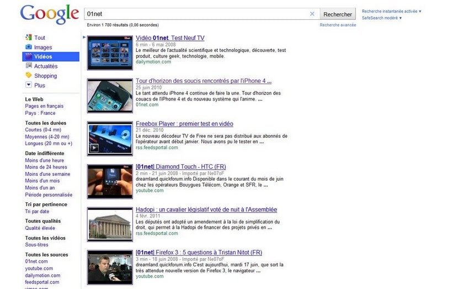Open the Shopping tag icon
Screen dimensions: 469x289
(x=29, y=76)
